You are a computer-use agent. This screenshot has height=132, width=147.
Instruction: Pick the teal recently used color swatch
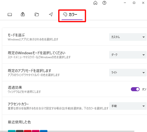[x=12, y=131]
